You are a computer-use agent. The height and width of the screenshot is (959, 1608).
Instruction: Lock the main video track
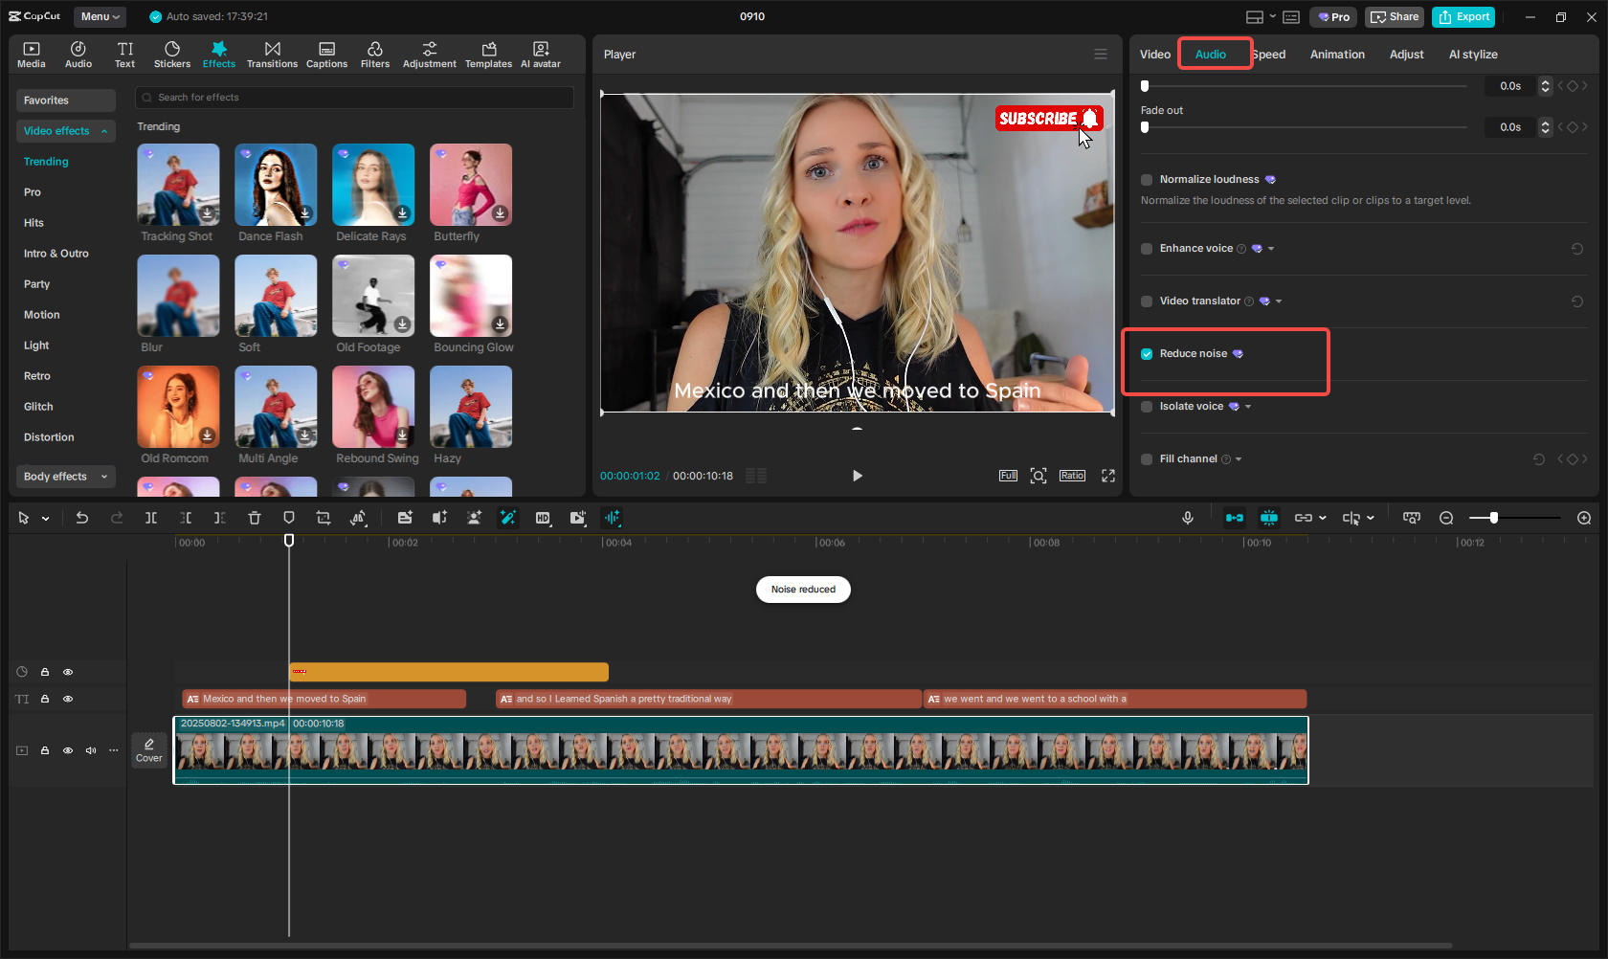[x=45, y=750]
